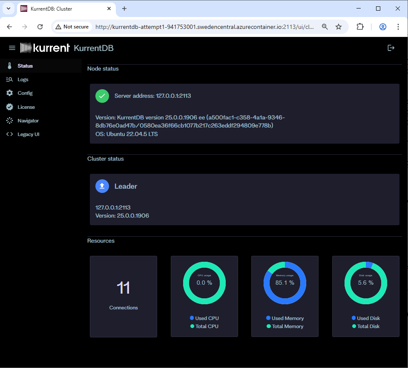Toggle Total CPU legend entry

click(204, 326)
